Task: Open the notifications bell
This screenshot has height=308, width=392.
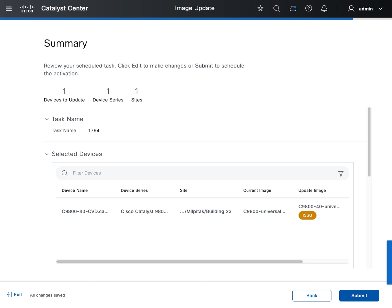Action: pos(324,9)
